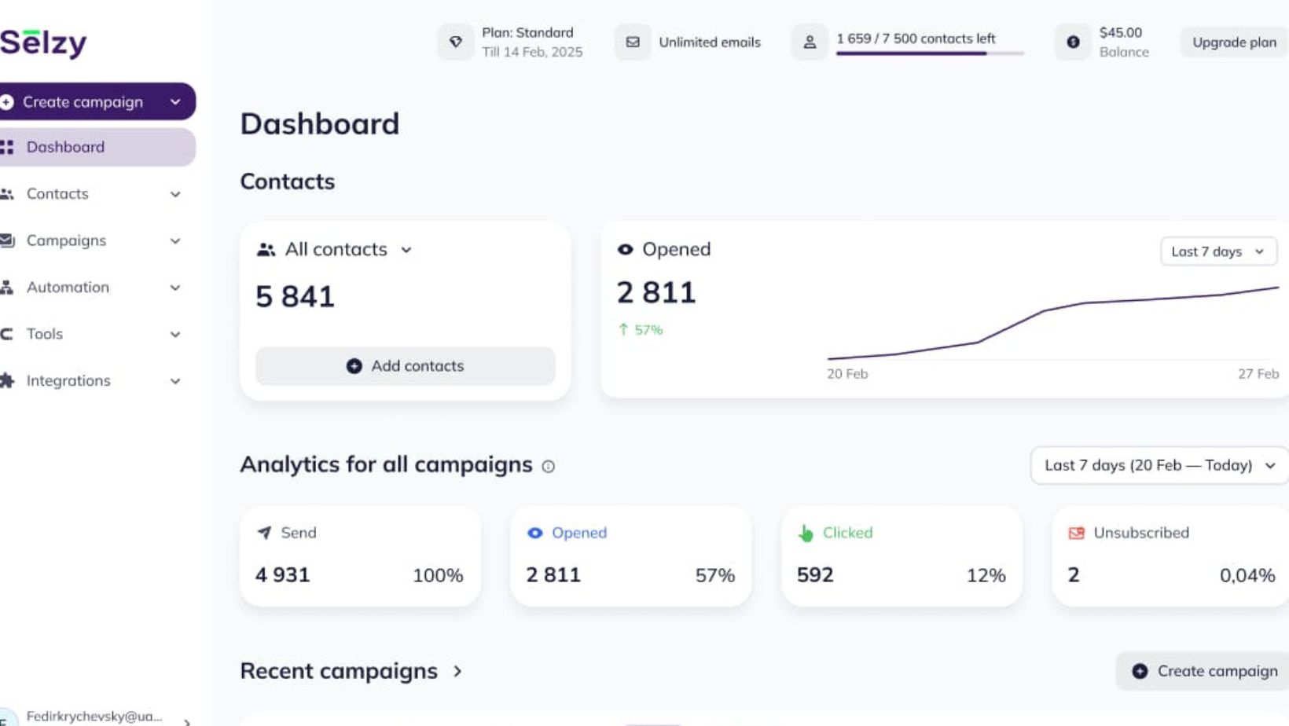Select Dashboard in the sidebar
Viewport: 1289px width, 726px height.
pyautogui.click(x=97, y=147)
